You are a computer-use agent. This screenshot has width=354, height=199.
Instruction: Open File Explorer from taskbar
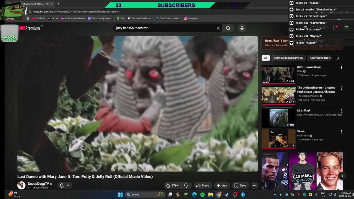[x=210, y=195]
